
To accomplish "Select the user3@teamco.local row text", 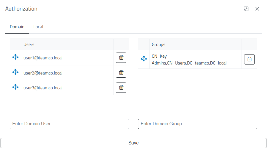I will 43,88.
